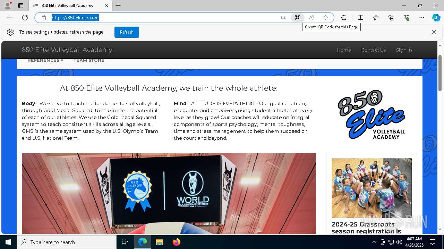This screenshot has height=249, width=444.
Task: Select the 'Mind' heading text
Action: [x=180, y=103]
